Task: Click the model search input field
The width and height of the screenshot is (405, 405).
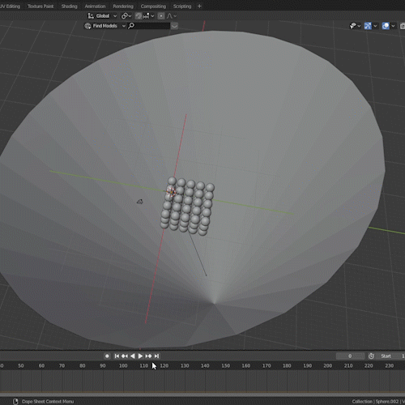Action: pyautogui.click(x=149, y=26)
